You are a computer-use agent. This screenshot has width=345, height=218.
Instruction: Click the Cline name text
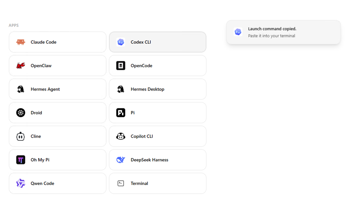[36, 136]
